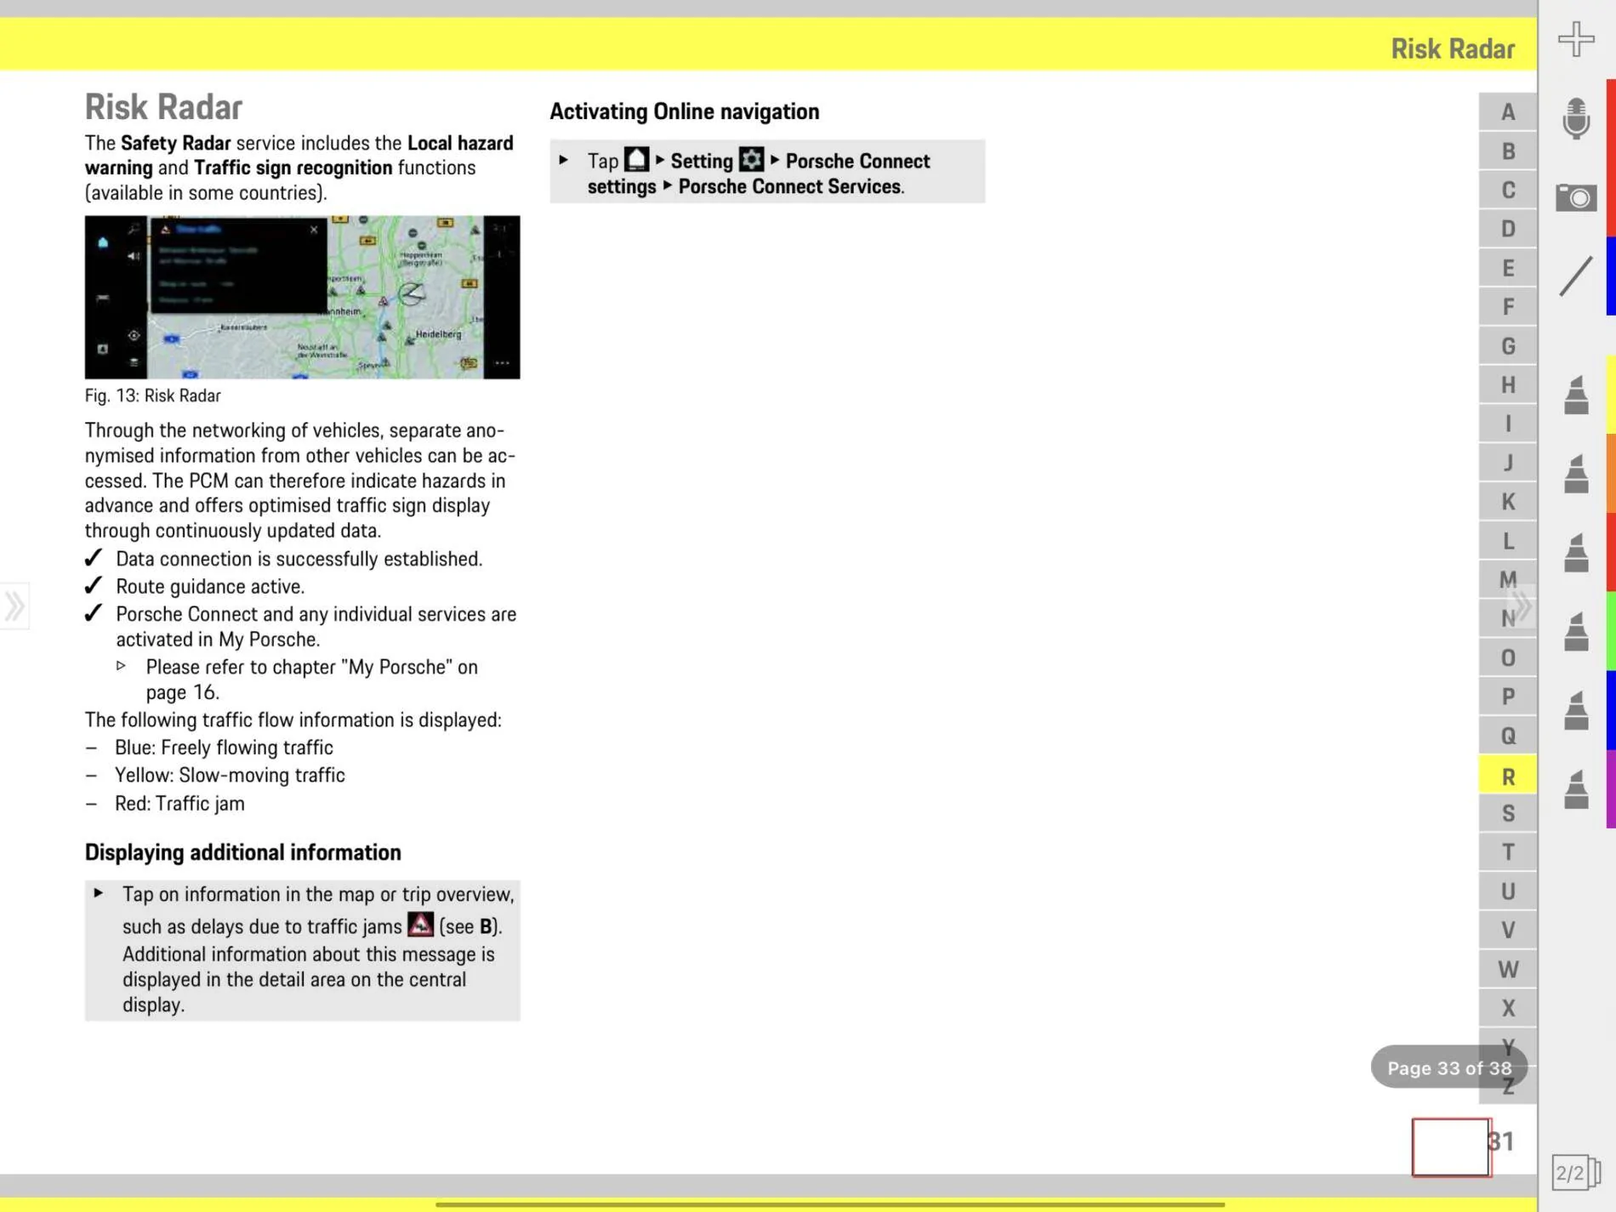This screenshot has height=1212, width=1616.
Task: Select highlighted index letter R
Action: click(1507, 776)
